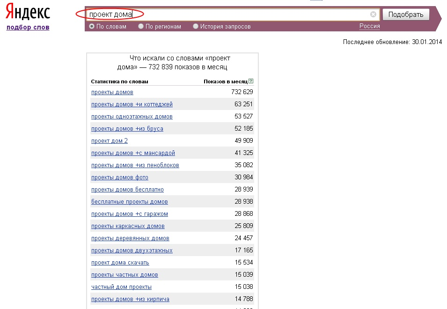Open проекты домов бесплатно link
447x309 pixels.
click(x=127, y=190)
